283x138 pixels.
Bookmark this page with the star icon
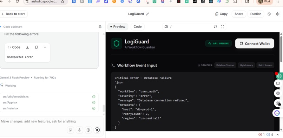(62, 2)
